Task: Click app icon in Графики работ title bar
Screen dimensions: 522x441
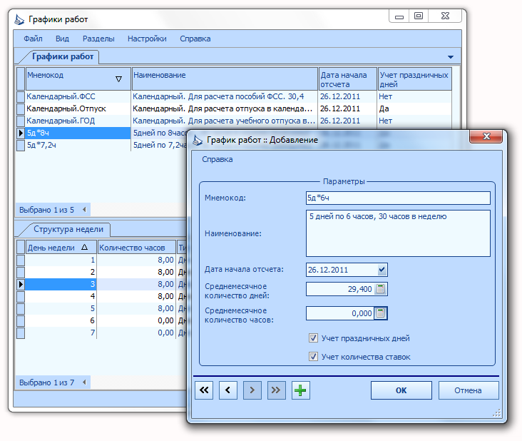Action: pos(19,20)
